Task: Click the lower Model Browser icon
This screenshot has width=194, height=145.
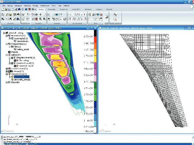Action: [x=115, y=19]
